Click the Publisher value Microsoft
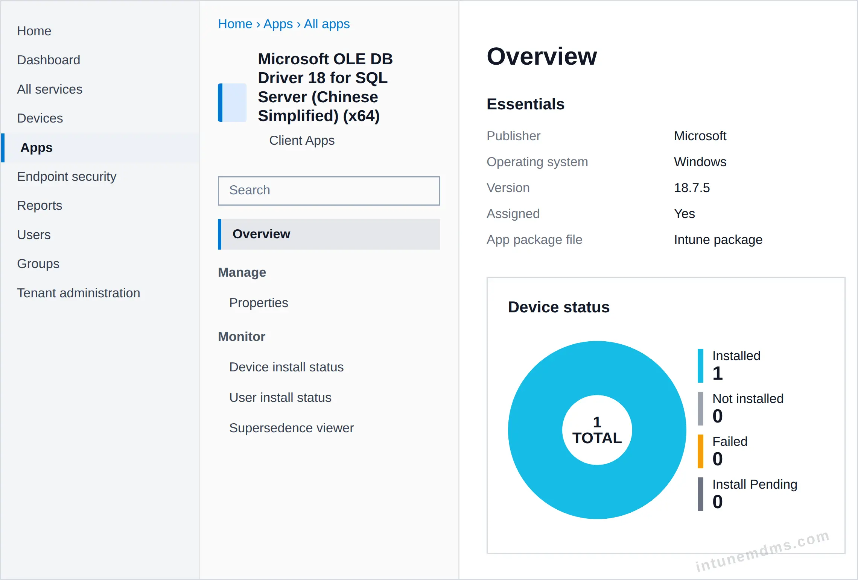 (700, 136)
